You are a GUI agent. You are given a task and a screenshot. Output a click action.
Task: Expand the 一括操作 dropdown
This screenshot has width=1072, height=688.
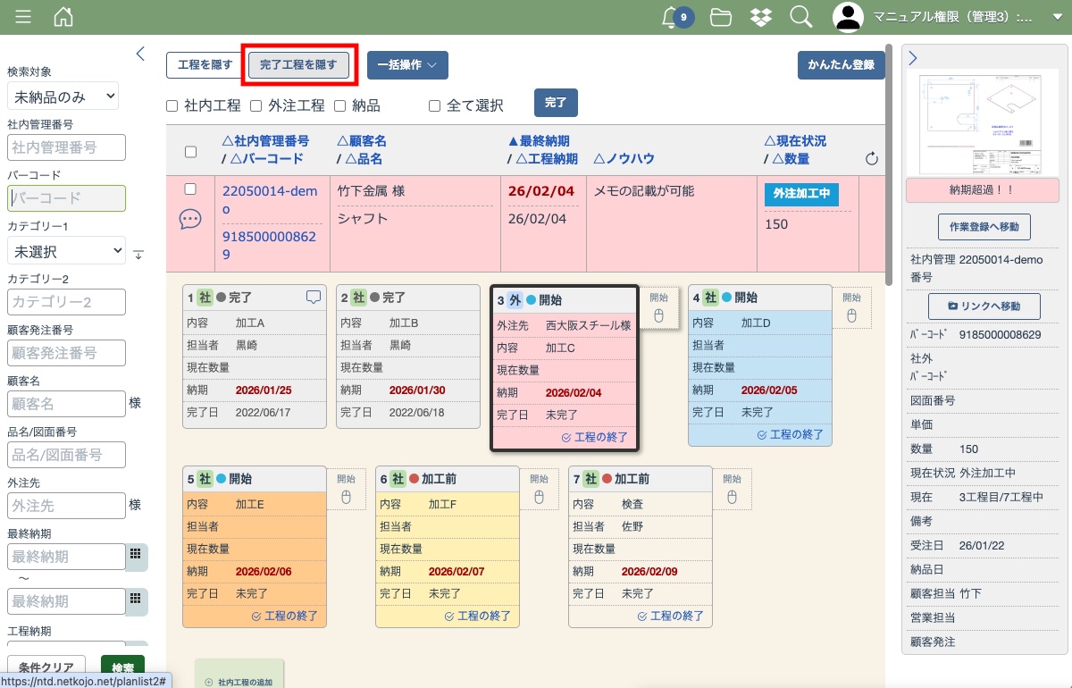[x=407, y=65]
